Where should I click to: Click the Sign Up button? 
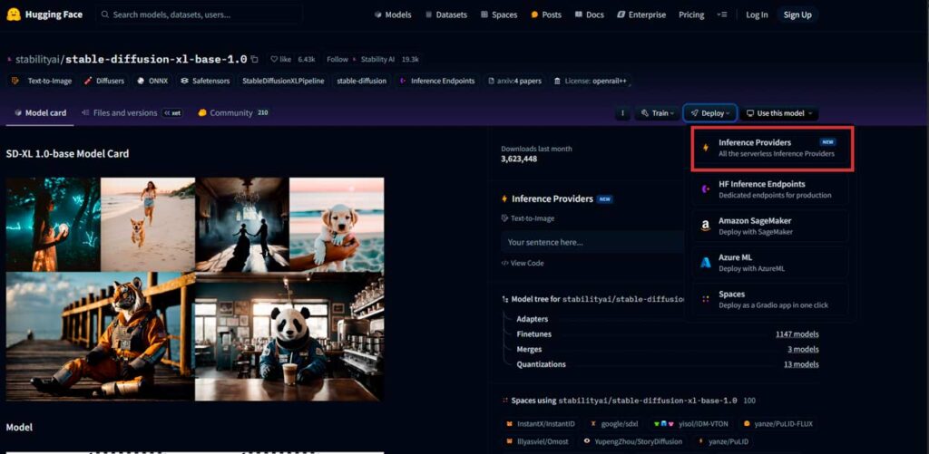pyautogui.click(x=797, y=14)
